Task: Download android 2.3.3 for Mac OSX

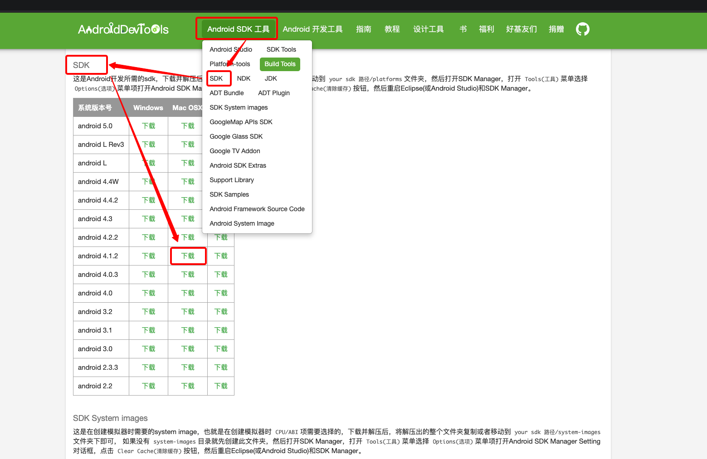Action: click(x=188, y=367)
